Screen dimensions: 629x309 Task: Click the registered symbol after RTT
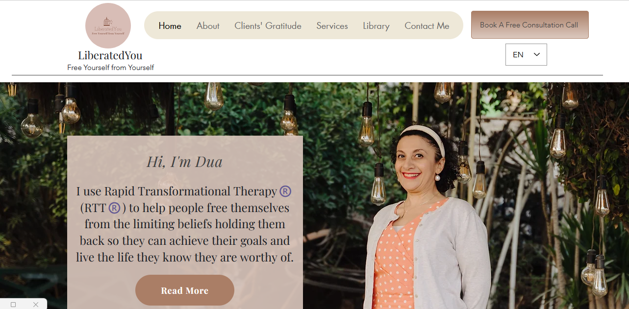[114, 208]
